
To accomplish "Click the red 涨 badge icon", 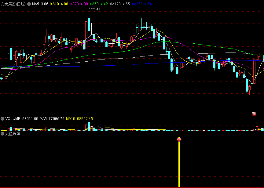I will coord(254,114).
